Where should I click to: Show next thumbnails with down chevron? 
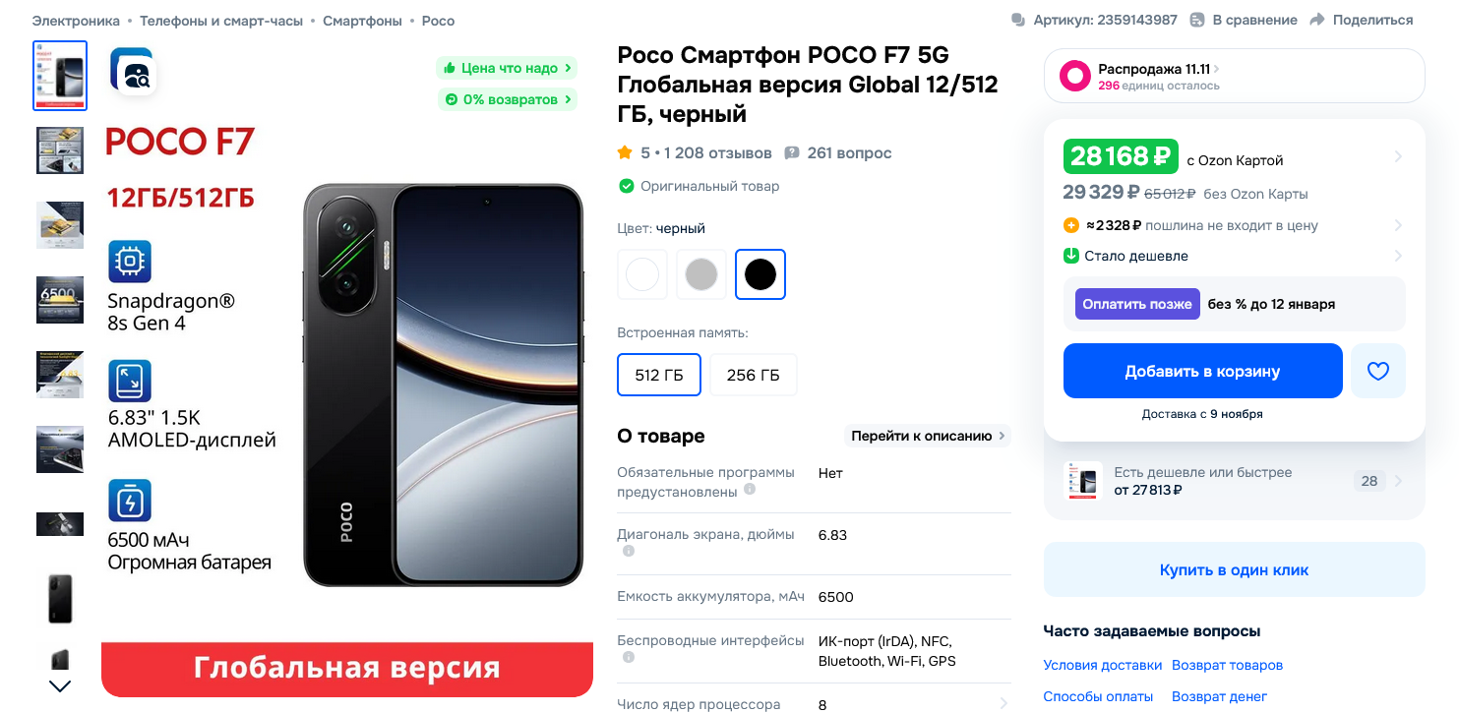point(60,686)
